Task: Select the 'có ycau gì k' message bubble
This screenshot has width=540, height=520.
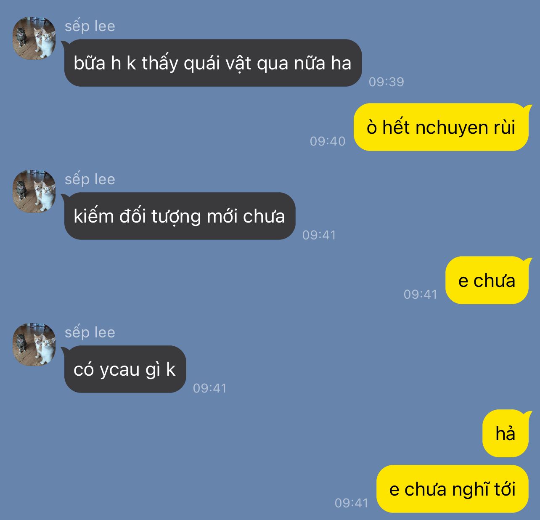Action: (x=125, y=369)
